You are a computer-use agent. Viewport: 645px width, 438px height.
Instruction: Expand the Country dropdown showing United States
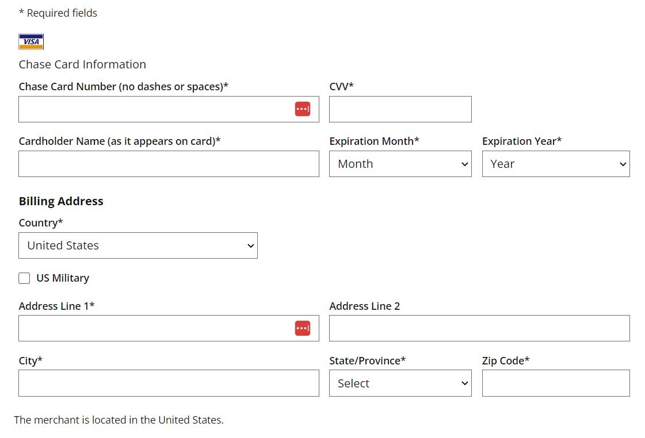(x=138, y=245)
